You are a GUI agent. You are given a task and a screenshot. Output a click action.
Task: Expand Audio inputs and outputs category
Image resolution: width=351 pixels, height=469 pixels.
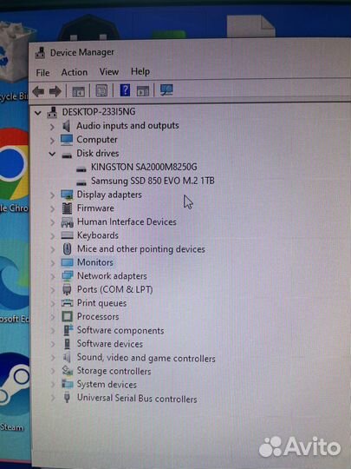point(52,127)
